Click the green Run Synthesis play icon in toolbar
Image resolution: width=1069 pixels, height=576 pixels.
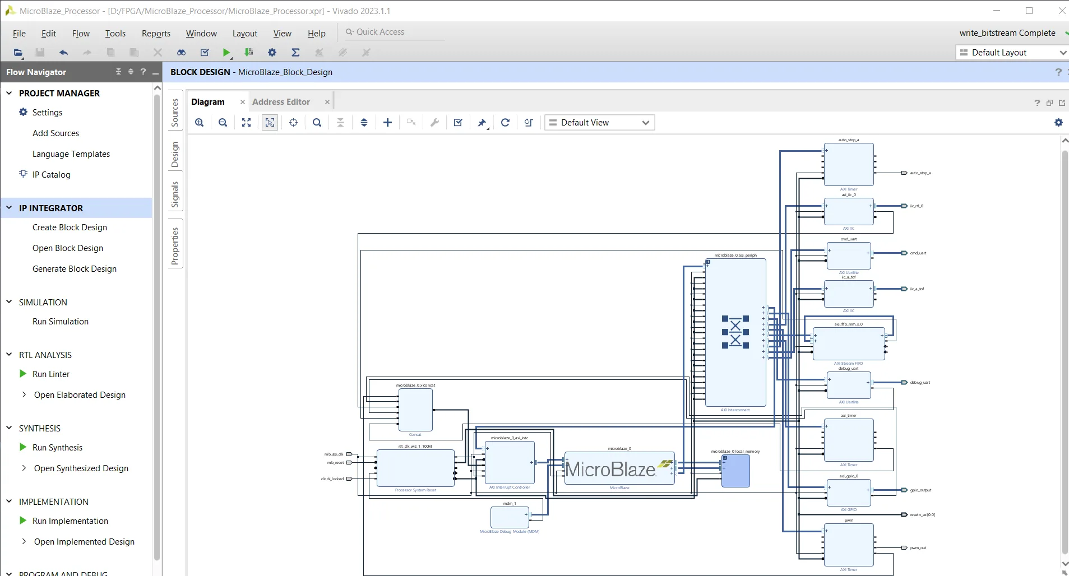226,53
